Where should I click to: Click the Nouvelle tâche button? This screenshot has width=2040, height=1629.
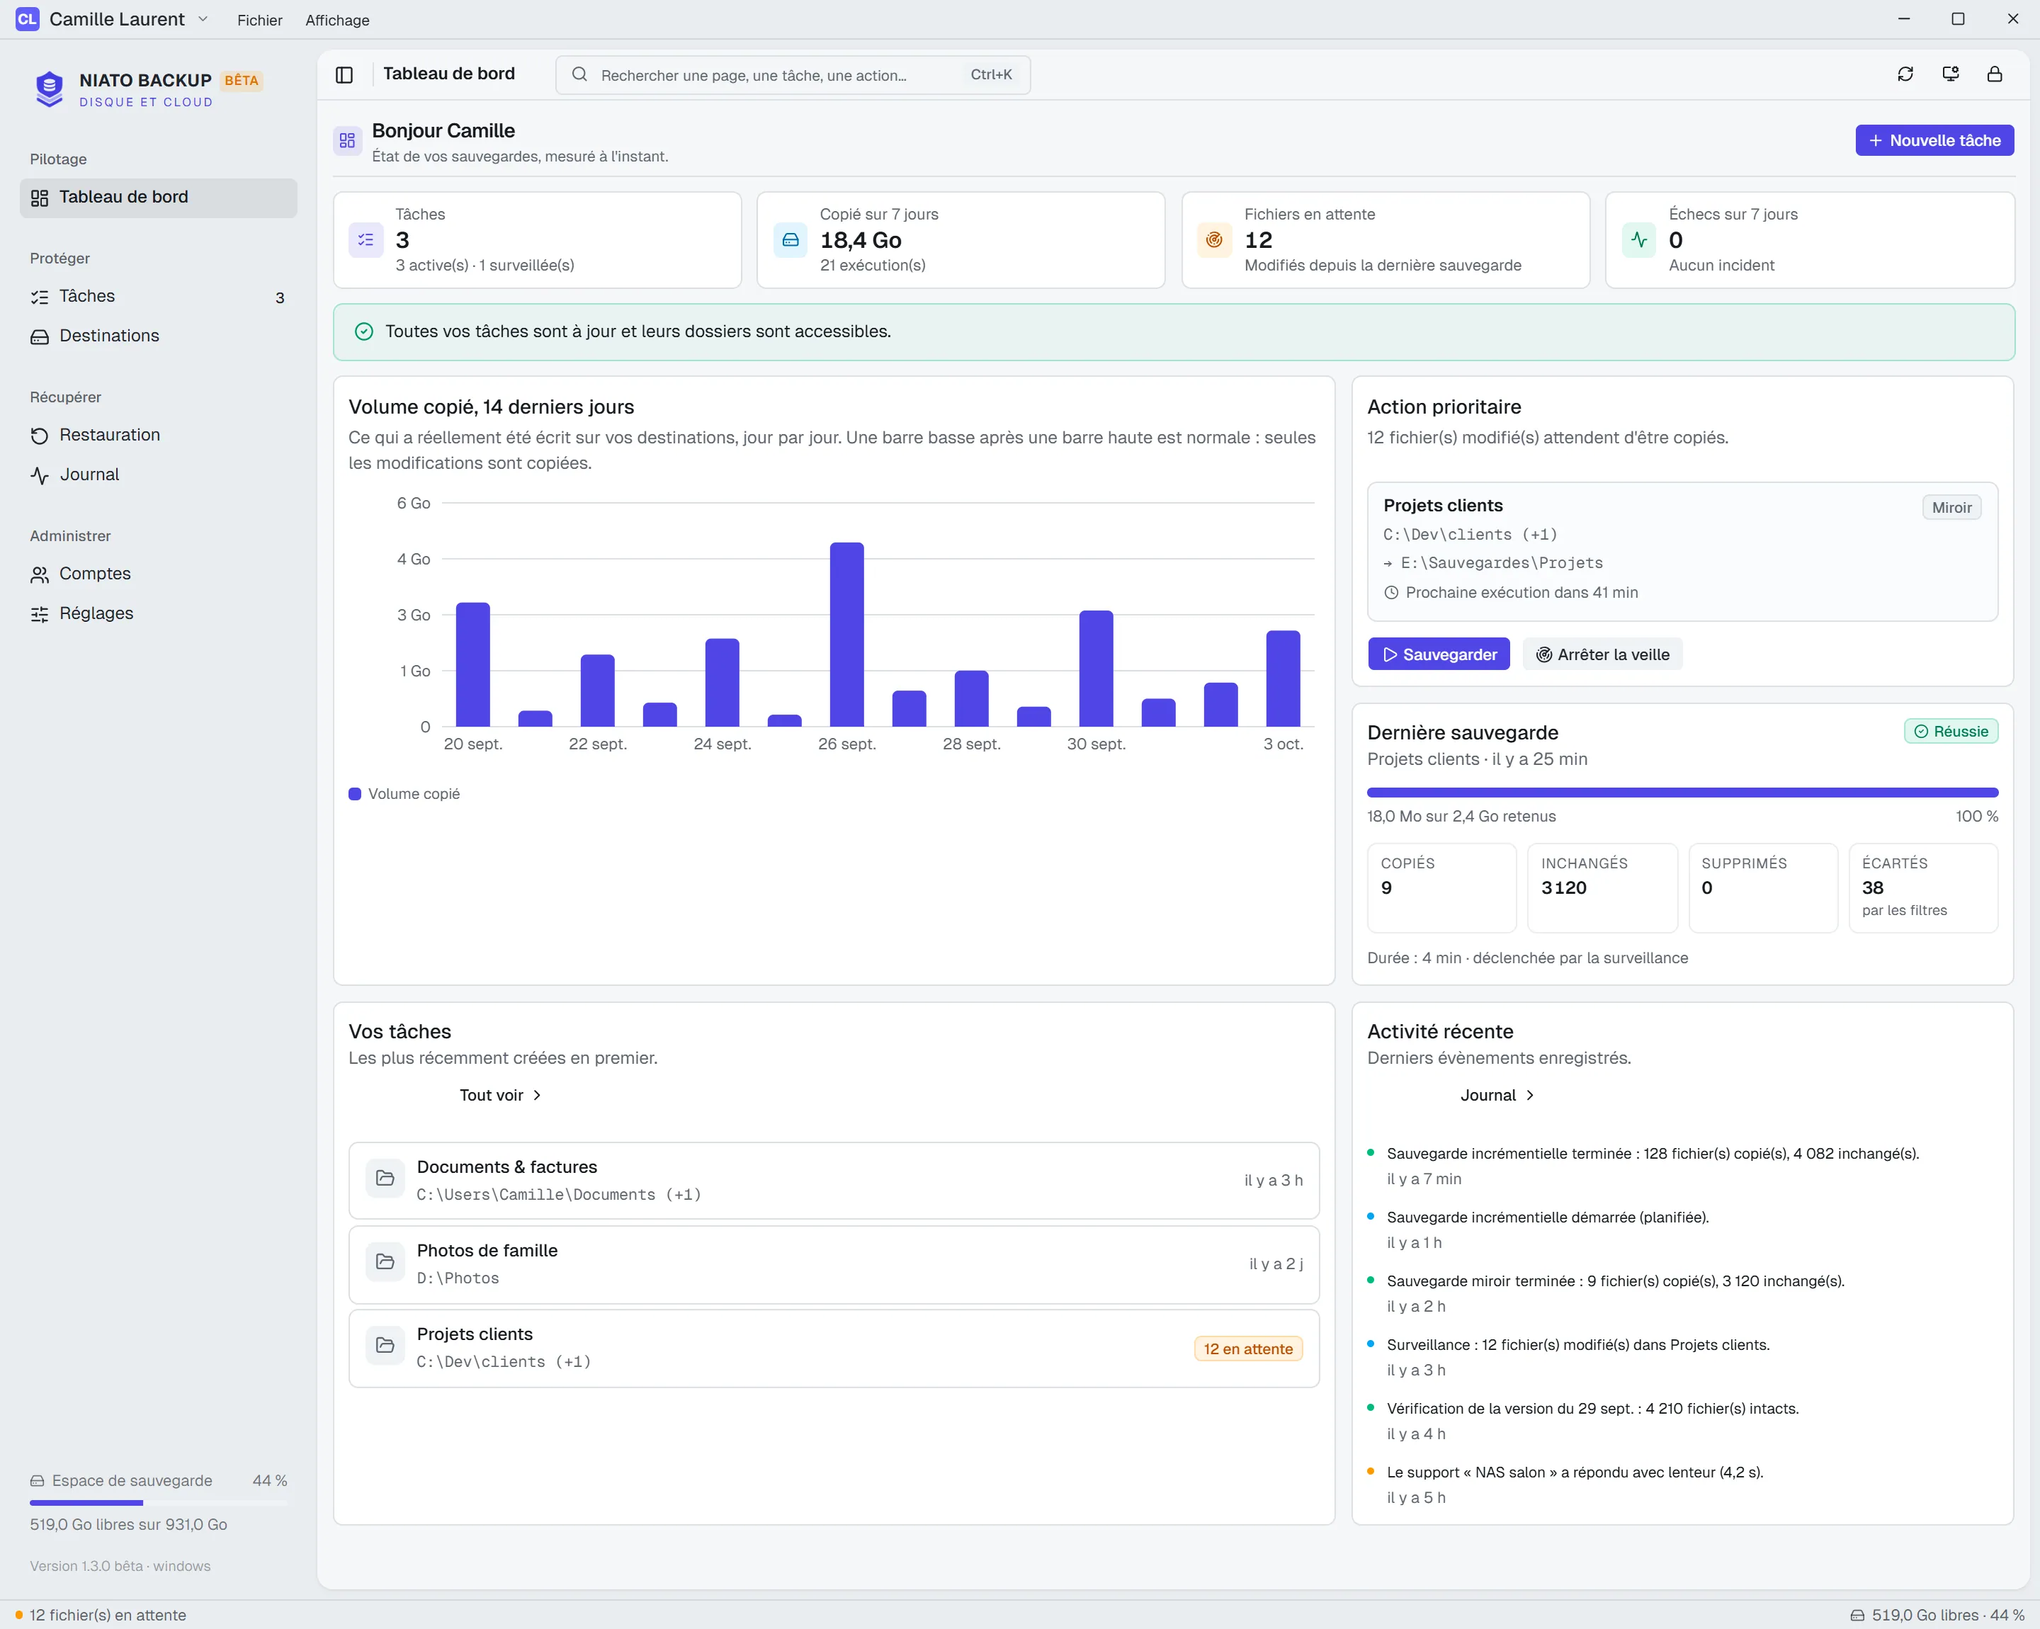[1934, 141]
